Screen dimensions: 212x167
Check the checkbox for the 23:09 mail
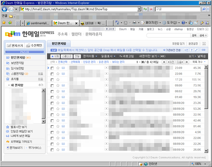[52, 68]
